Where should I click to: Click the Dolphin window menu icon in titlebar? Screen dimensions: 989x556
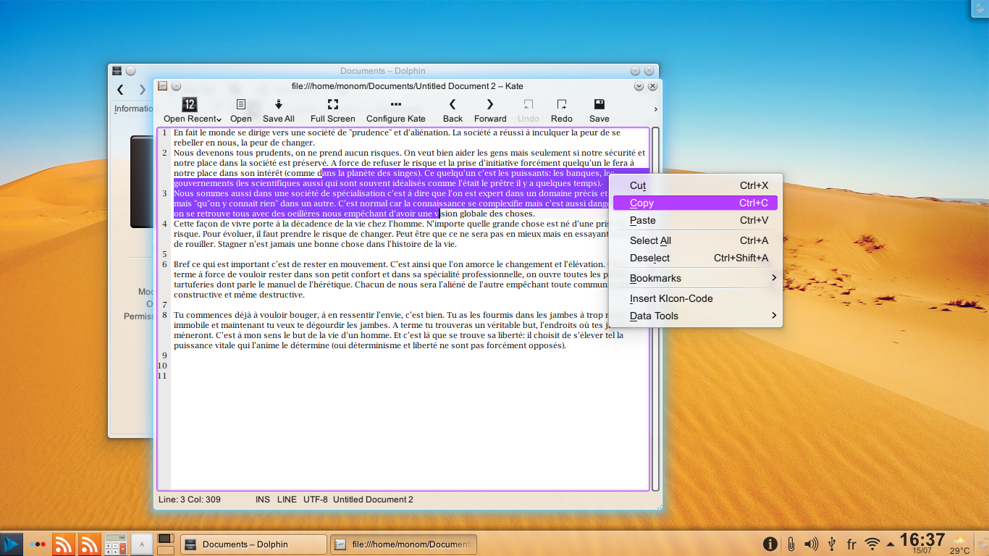(117, 70)
